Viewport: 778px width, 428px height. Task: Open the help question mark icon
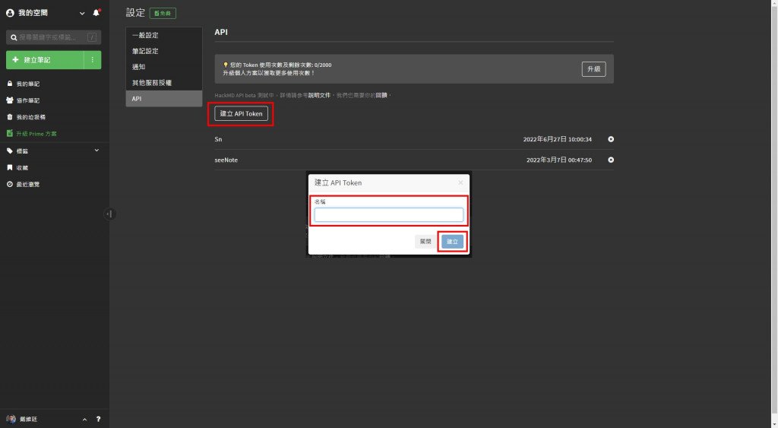click(x=98, y=419)
